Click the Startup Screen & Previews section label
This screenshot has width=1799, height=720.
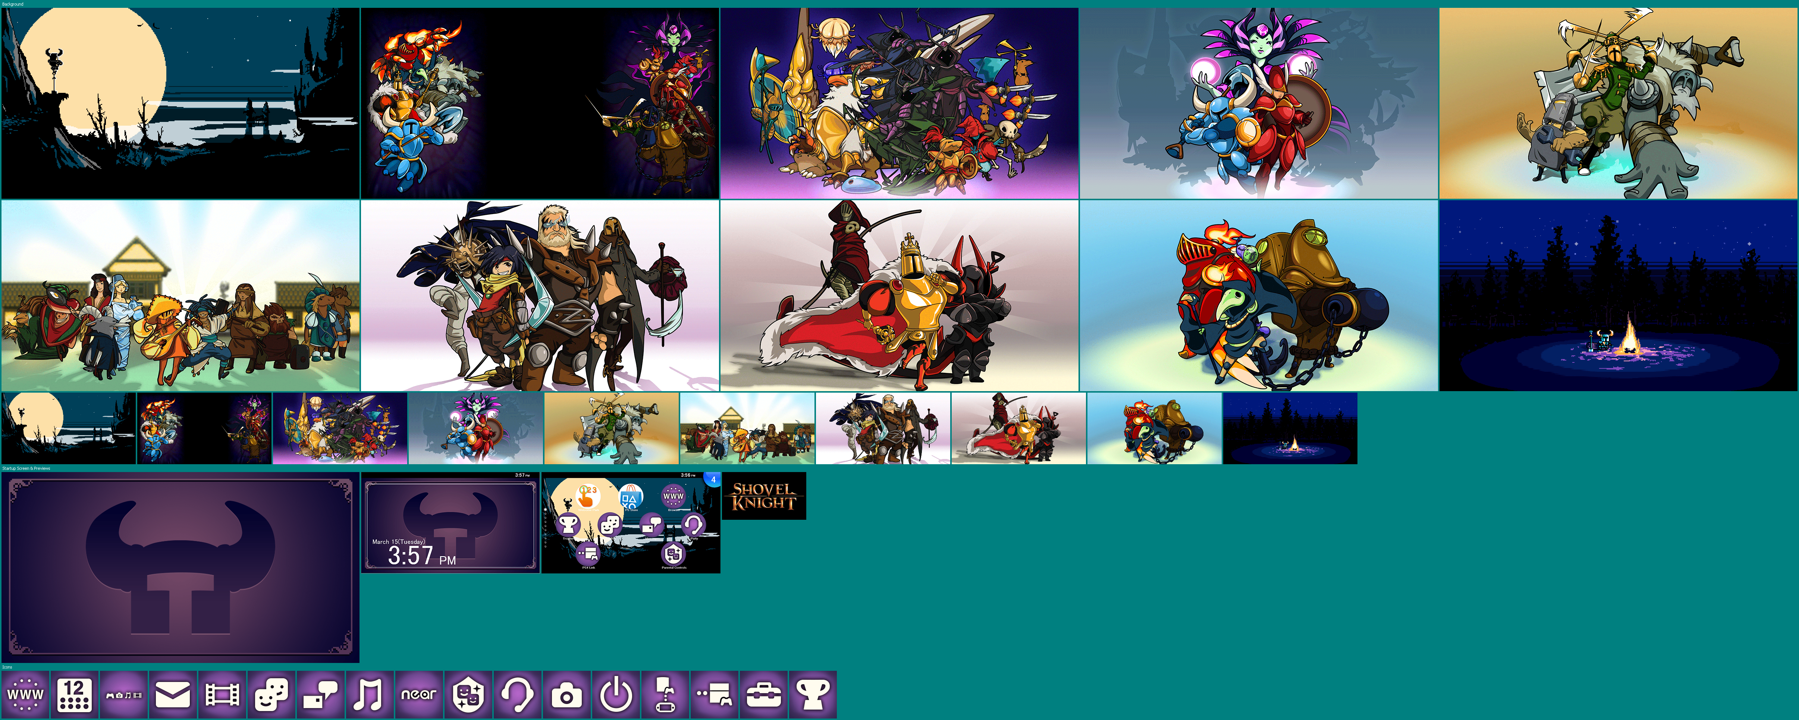coord(26,468)
